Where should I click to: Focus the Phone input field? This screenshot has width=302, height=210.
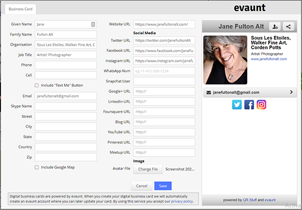[x=66, y=65]
